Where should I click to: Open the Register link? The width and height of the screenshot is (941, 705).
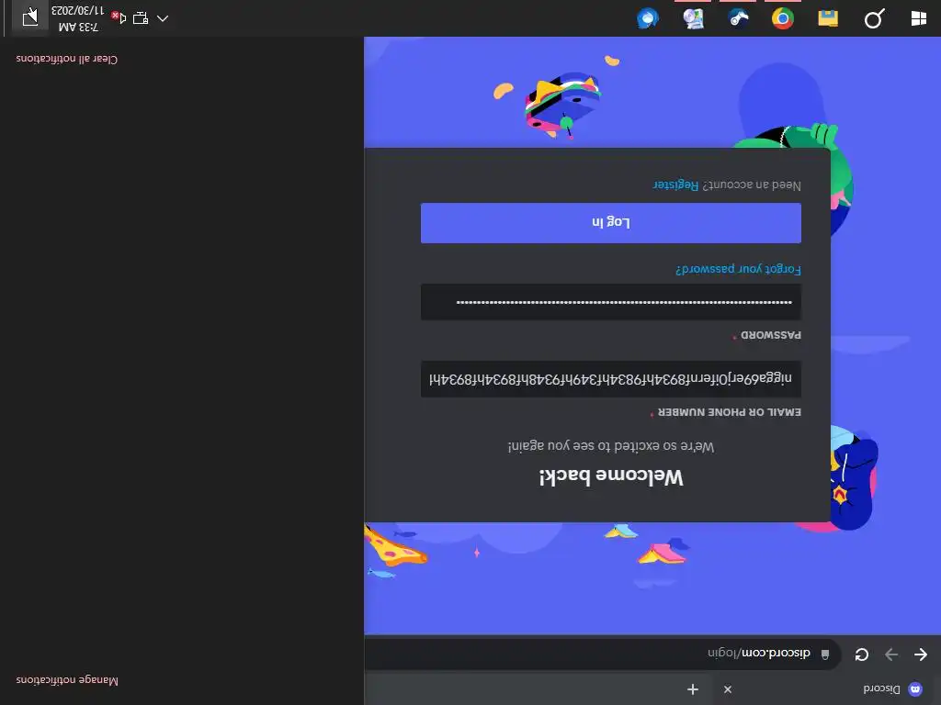675,185
